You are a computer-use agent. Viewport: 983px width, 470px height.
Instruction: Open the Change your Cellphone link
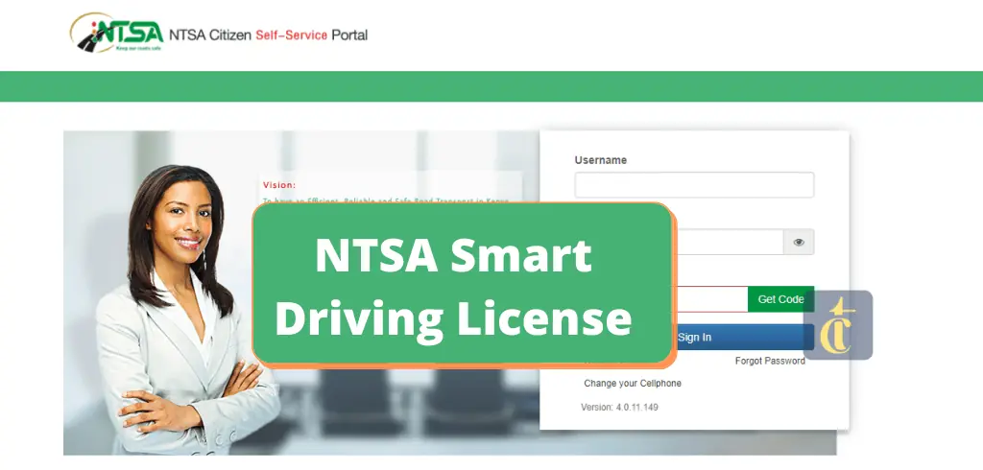coord(633,384)
